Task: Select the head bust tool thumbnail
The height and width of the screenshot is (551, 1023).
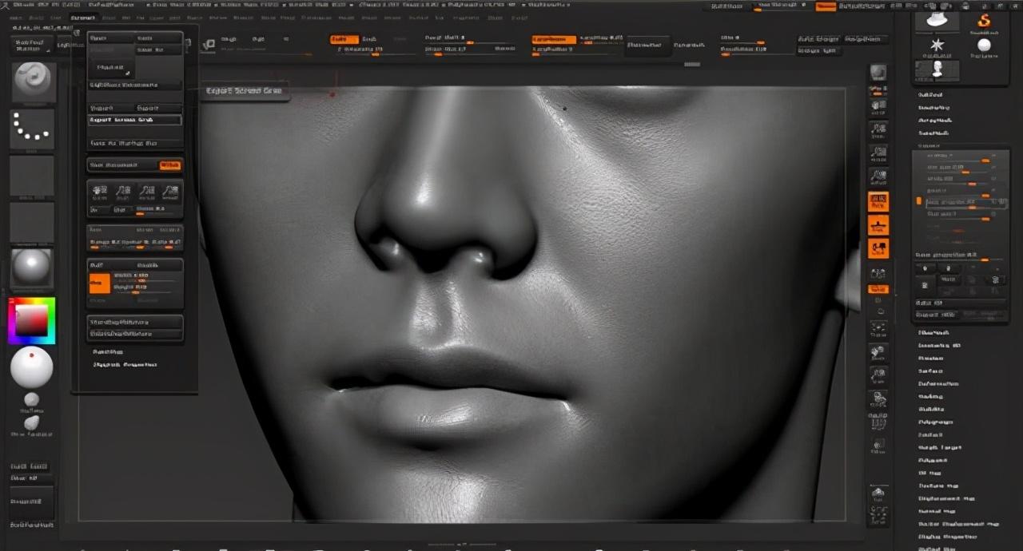Action: click(937, 70)
